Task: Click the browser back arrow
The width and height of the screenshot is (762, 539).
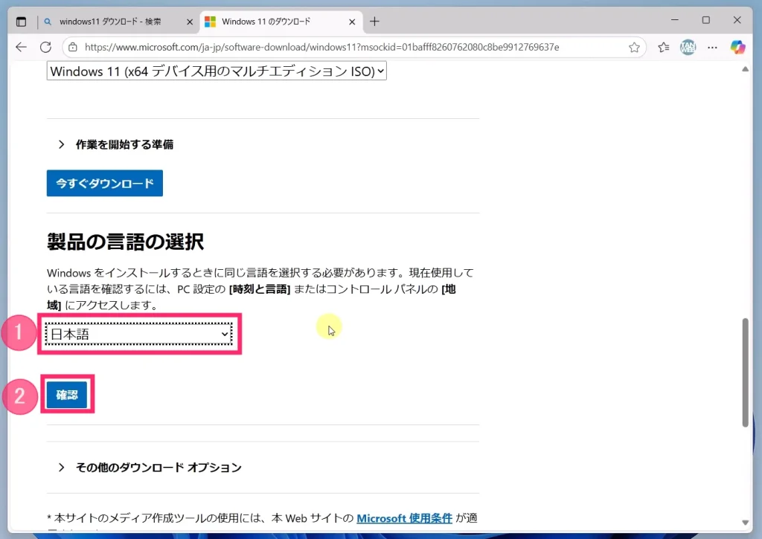Action: coord(21,47)
